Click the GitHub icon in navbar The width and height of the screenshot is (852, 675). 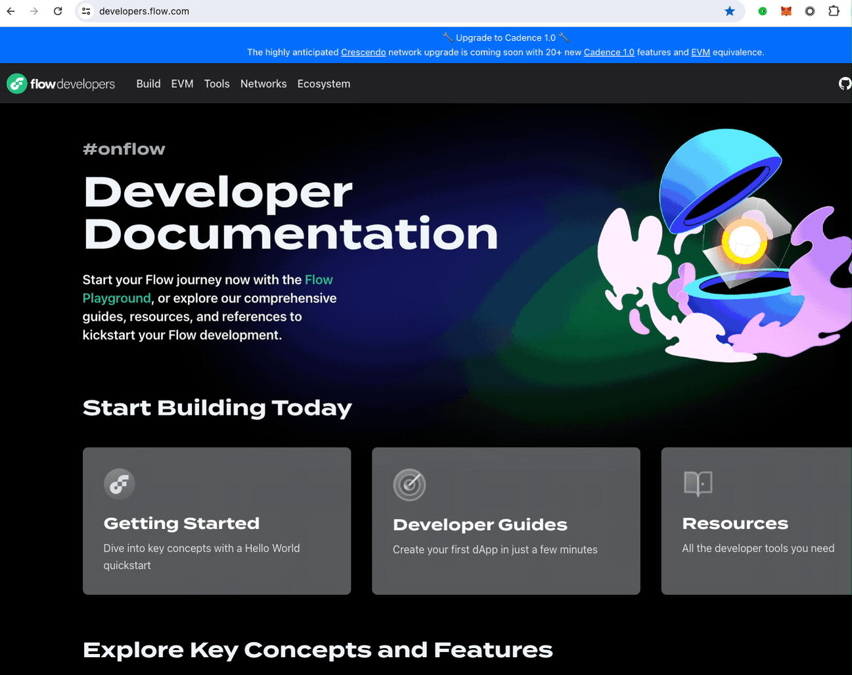coord(844,83)
